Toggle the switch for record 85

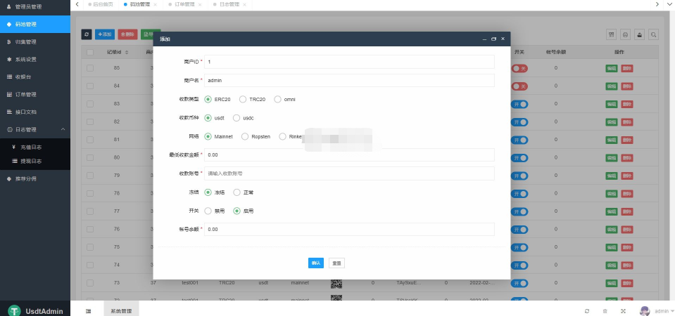click(519, 68)
